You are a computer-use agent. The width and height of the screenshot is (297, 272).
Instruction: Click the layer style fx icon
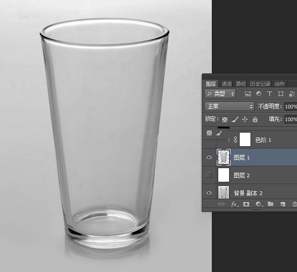pos(235,204)
